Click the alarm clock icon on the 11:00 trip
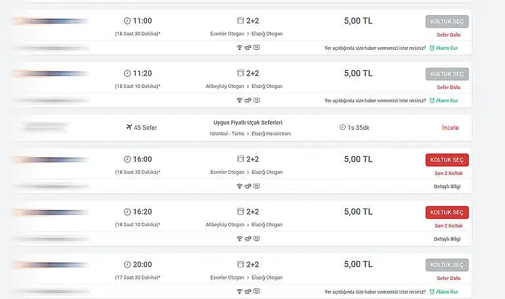The image size is (505, 299). click(432, 47)
